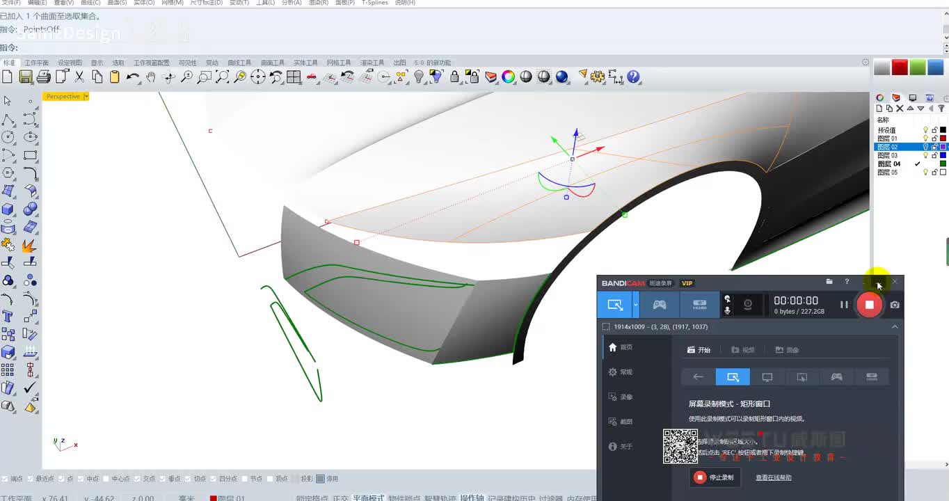Switch to the 实体工具 toolbar tab
The width and height of the screenshot is (949, 501).
(305, 63)
